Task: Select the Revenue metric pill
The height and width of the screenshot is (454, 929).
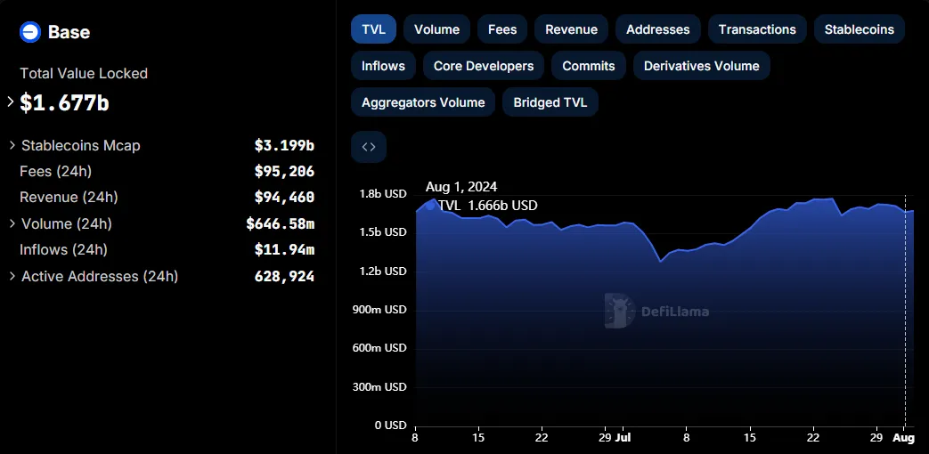Action: (571, 29)
